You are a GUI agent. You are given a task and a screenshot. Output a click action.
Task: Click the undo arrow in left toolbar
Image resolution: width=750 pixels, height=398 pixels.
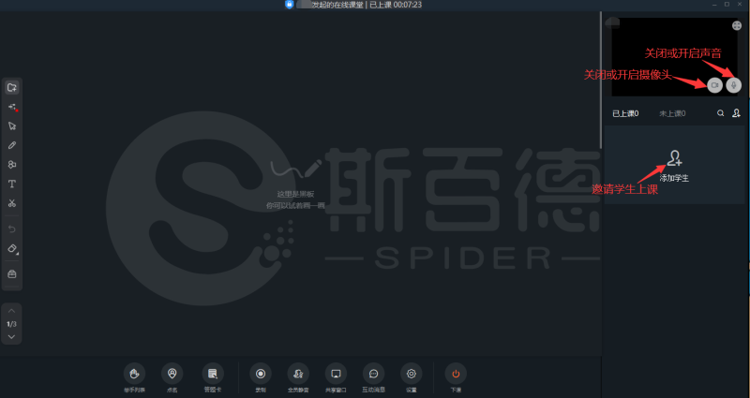point(12,229)
